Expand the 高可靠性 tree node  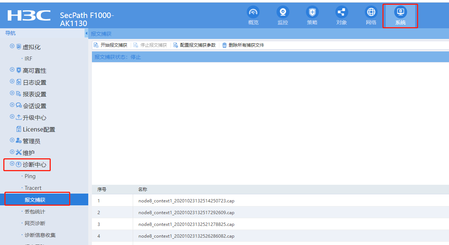(12, 70)
